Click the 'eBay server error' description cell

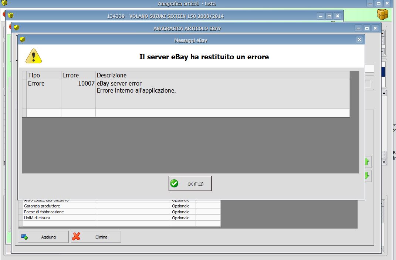[223, 94]
